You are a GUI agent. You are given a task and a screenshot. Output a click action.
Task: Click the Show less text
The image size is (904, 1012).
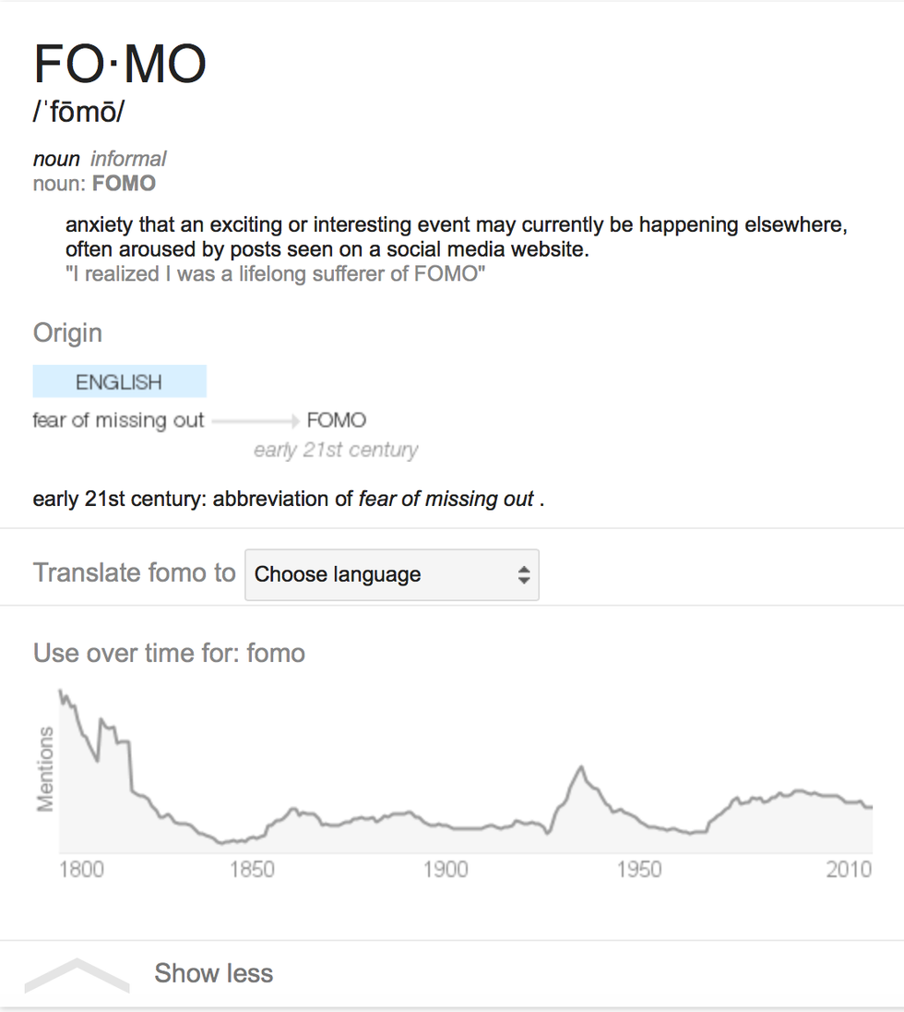(x=213, y=973)
